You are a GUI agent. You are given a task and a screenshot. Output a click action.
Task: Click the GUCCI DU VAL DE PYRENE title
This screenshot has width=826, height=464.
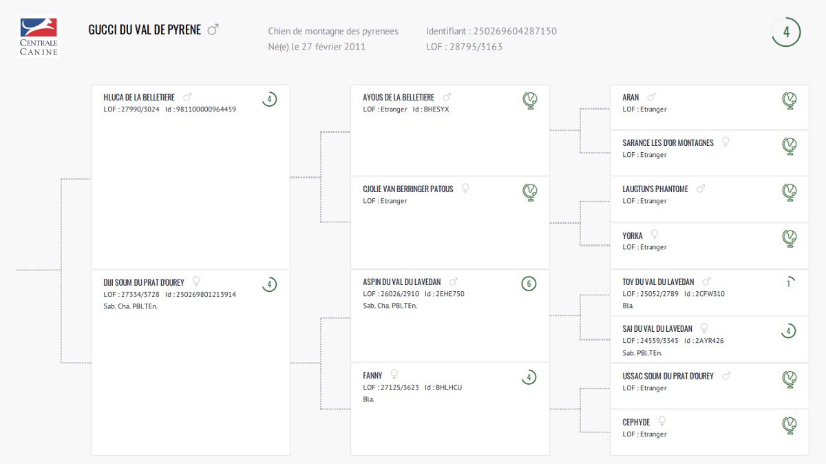point(145,30)
